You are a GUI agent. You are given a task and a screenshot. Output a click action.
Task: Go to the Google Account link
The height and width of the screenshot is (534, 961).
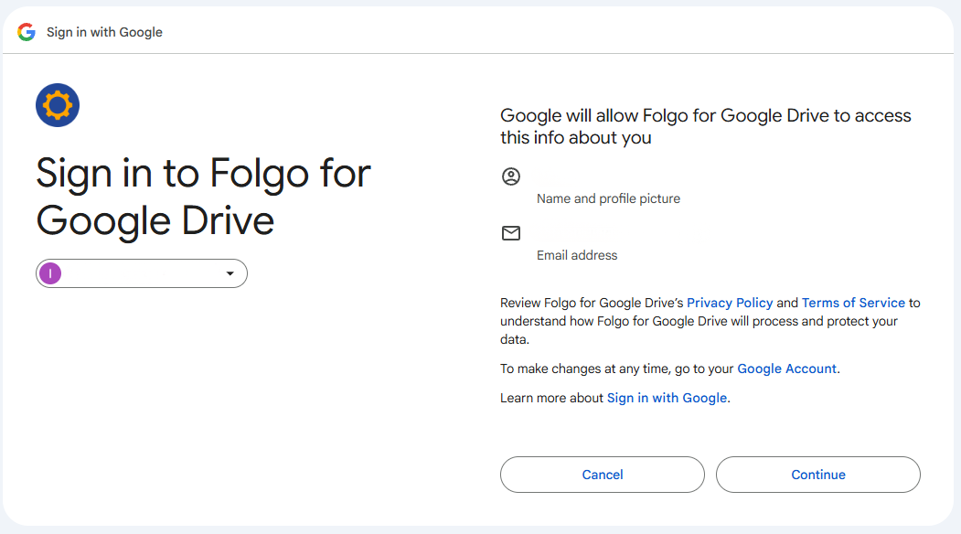[786, 368]
